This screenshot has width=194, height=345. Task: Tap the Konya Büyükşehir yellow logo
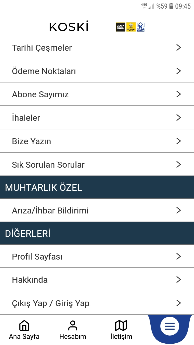point(131,27)
